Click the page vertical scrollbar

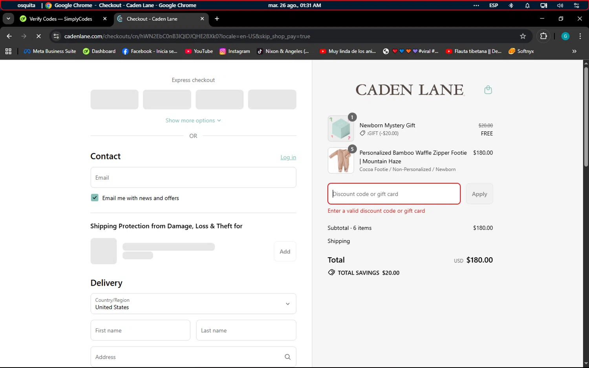(586, 117)
